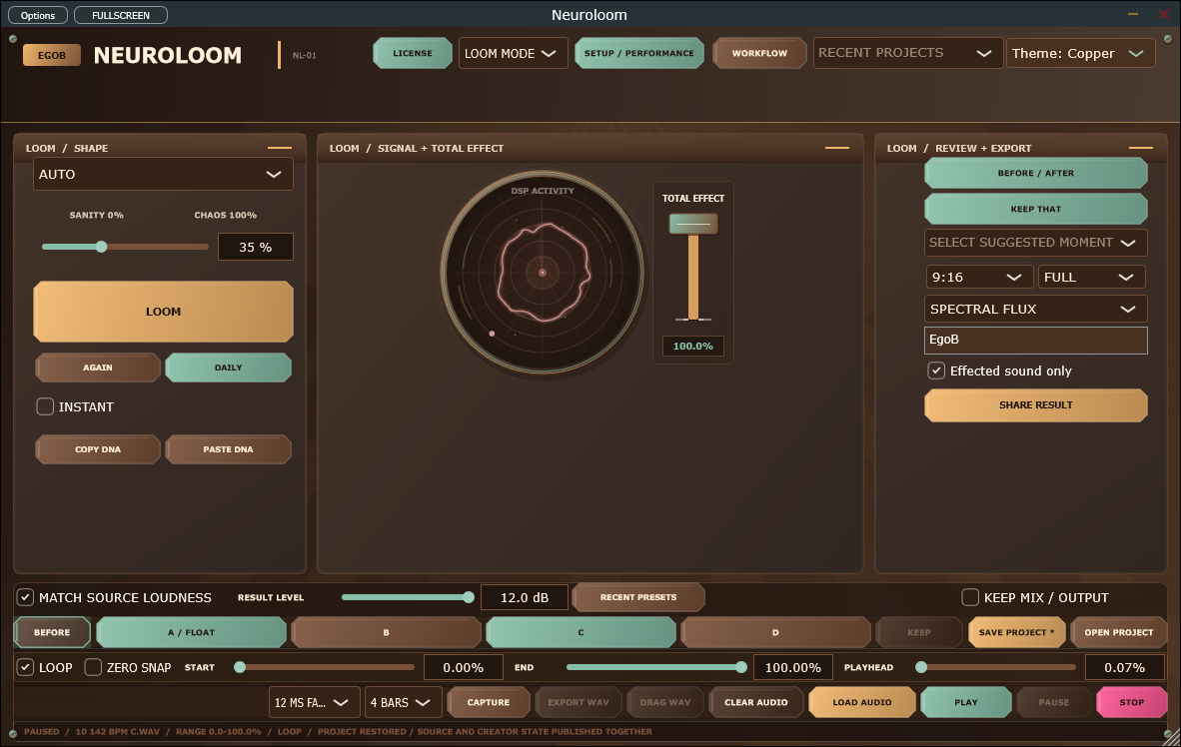Expand the Recent Projects dropdown
The height and width of the screenshot is (747, 1181).
(907, 53)
